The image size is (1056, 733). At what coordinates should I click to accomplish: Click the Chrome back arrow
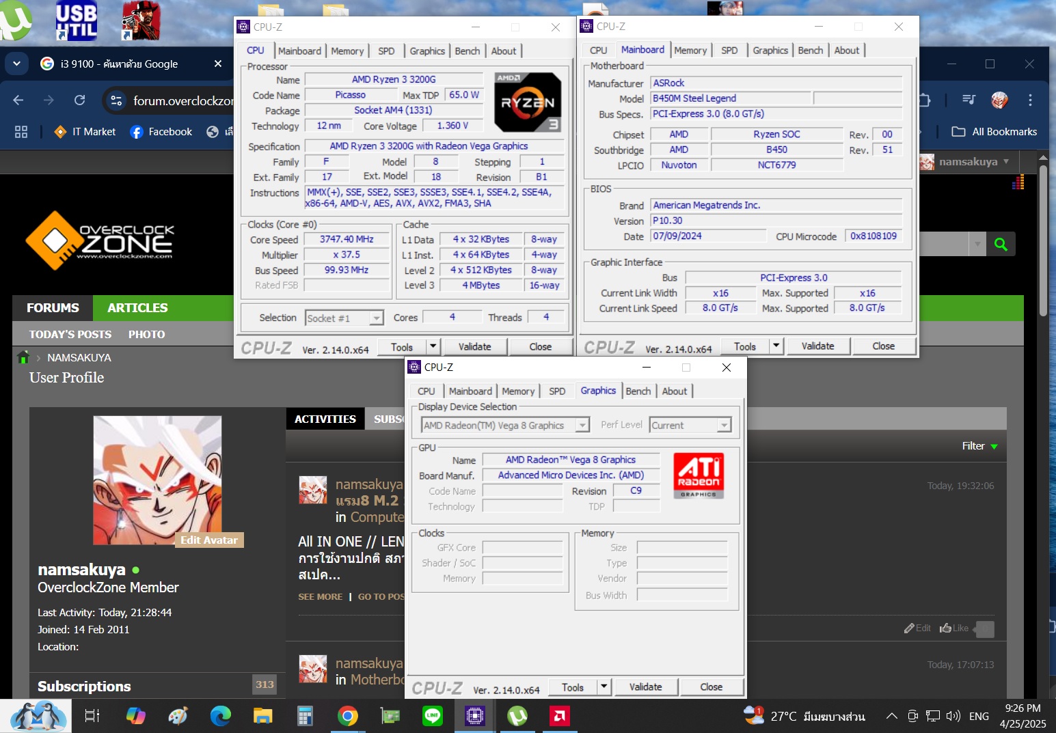tap(18, 100)
